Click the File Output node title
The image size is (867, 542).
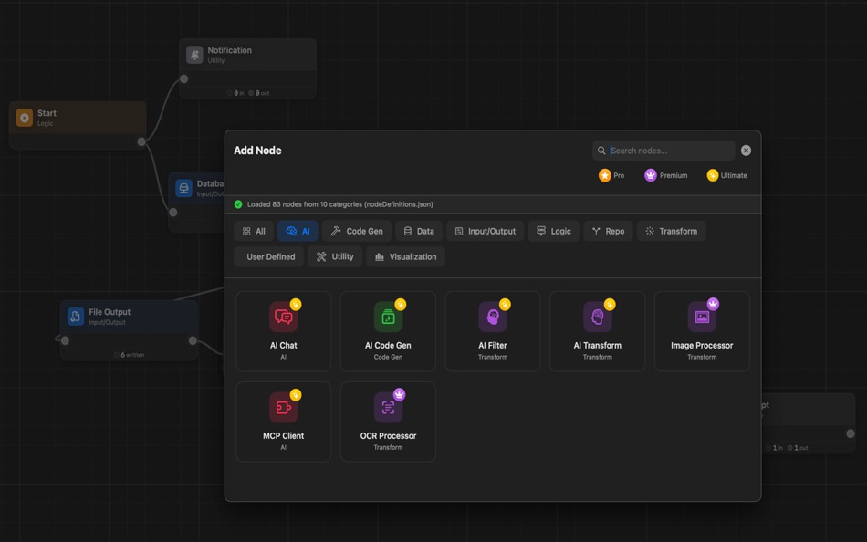(110, 312)
